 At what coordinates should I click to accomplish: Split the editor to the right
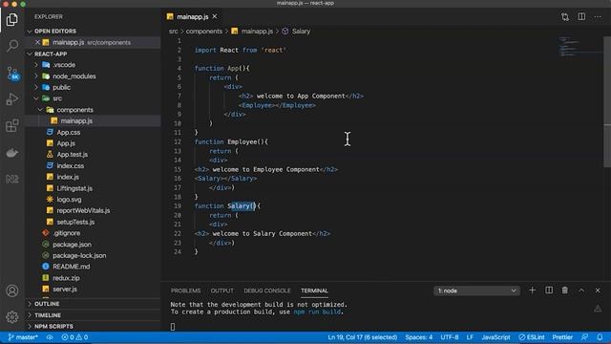tap(581, 17)
